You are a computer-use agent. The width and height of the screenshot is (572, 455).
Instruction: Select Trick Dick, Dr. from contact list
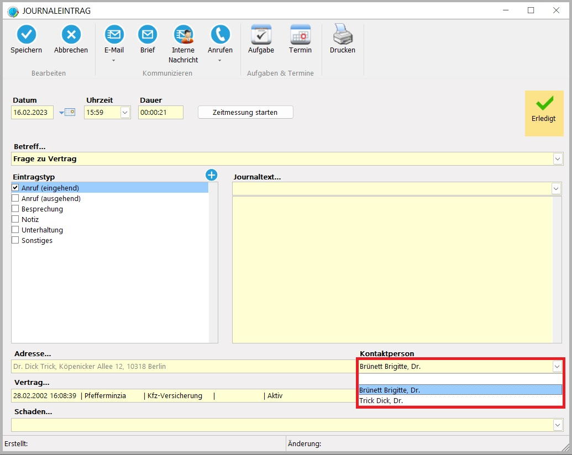point(381,401)
